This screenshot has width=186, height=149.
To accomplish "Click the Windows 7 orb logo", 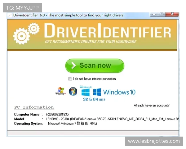I will point(73,91).
